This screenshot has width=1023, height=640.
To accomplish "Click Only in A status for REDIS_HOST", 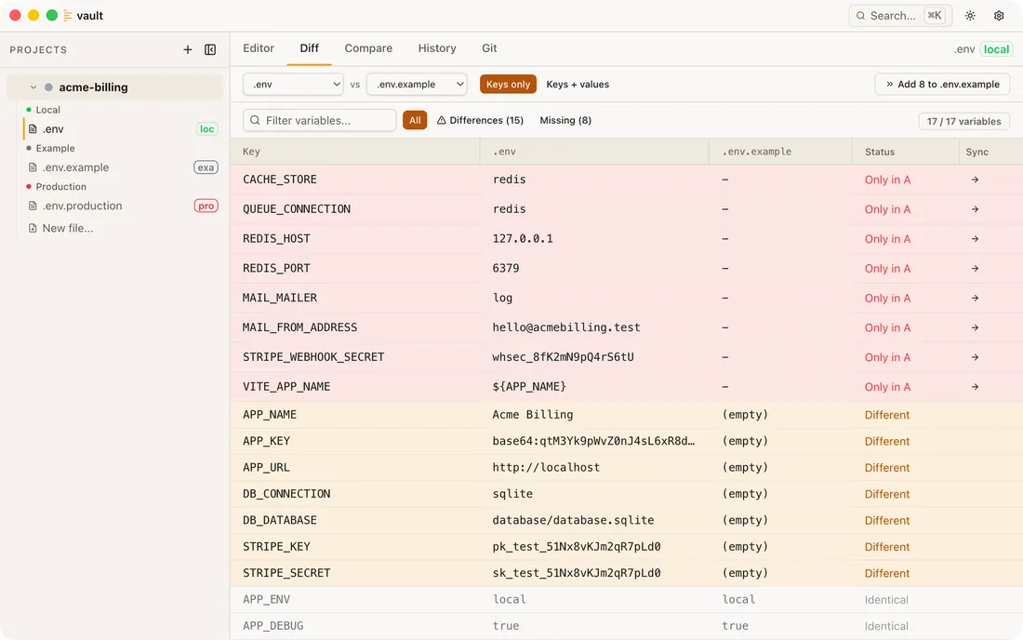I will pyautogui.click(x=887, y=239).
